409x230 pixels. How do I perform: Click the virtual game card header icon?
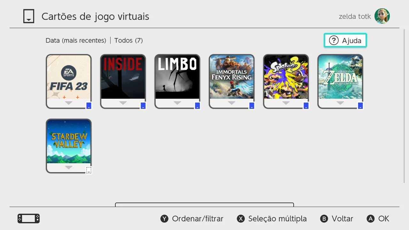(29, 16)
